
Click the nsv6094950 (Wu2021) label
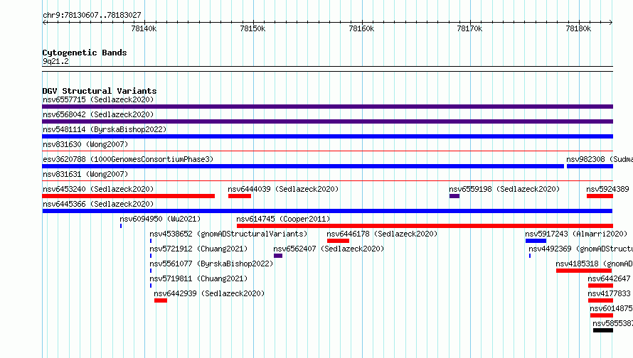(x=160, y=219)
